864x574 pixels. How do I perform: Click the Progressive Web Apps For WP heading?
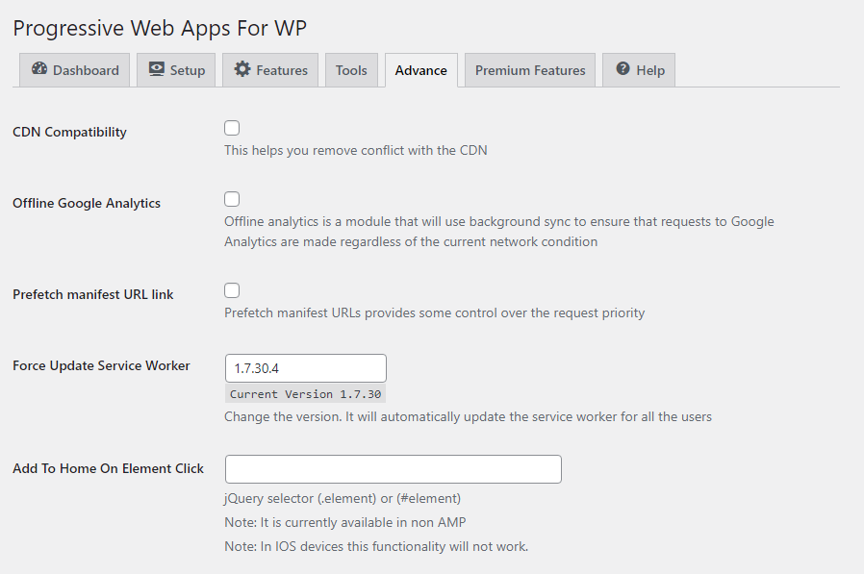pos(160,28)
